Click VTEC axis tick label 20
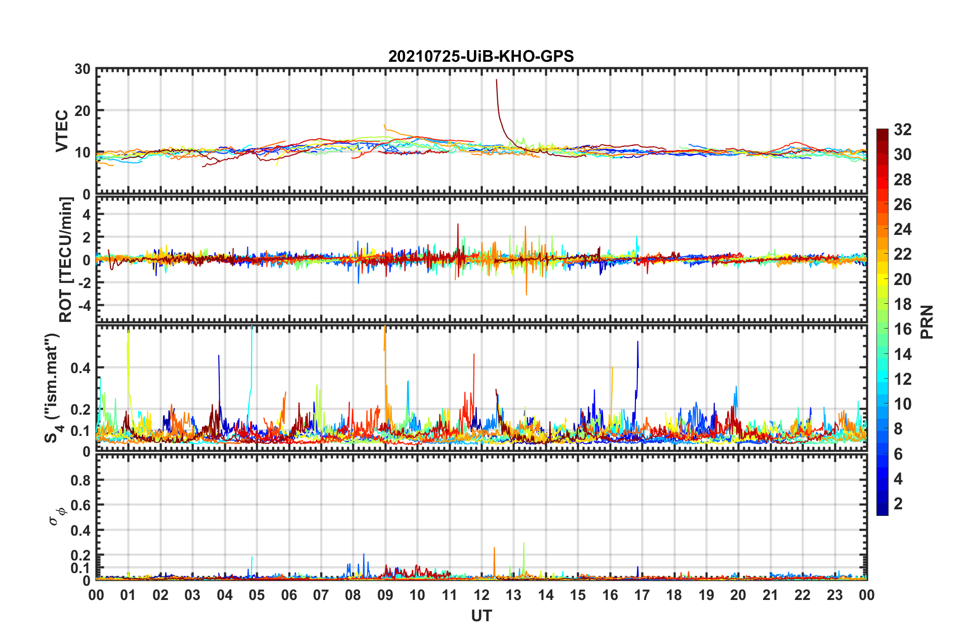Viewport: 963px width, 644px height. [x=83, y=111]
